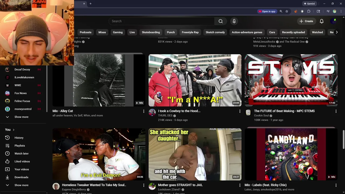Open ILoveMakonnen subscription
The image size is (345, 194).
(x=23, y=77)
